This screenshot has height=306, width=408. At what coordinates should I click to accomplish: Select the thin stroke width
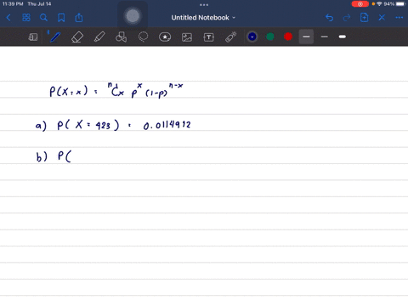(x=306, y=37)
